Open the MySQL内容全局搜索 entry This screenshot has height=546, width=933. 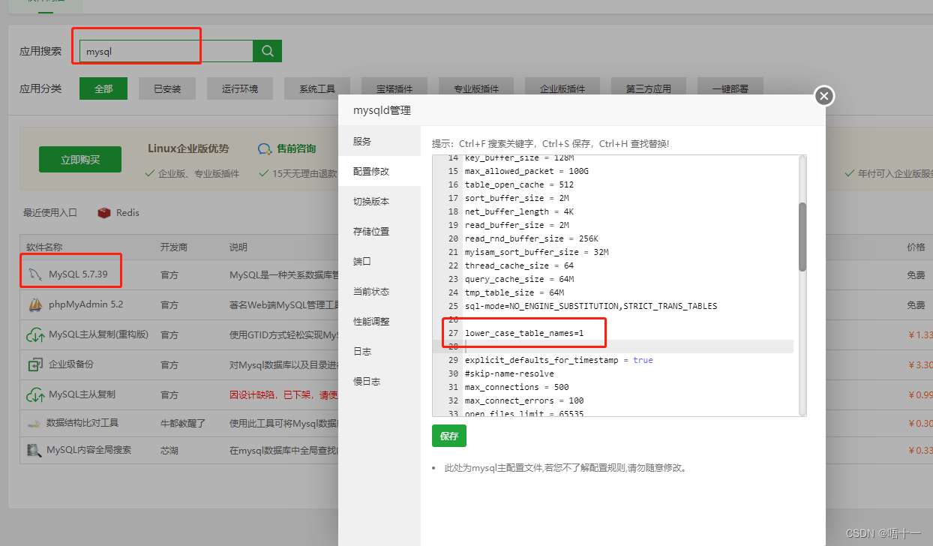click(x=88, y=451)
